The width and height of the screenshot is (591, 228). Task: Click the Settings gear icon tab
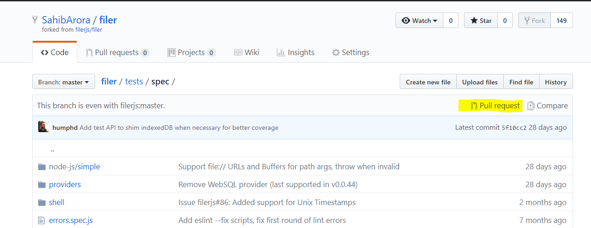click(336, 53)
